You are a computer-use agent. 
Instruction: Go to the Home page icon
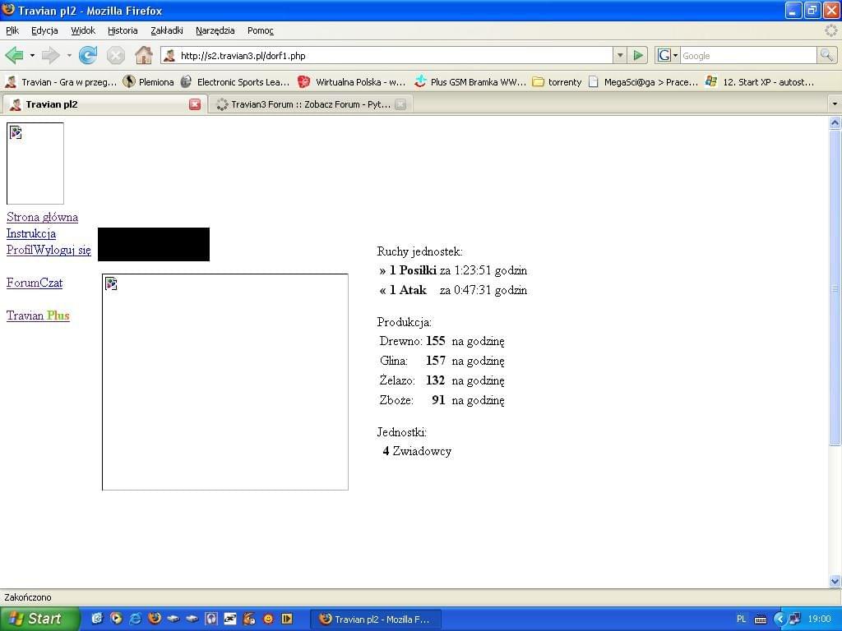[x=143, y=55]
